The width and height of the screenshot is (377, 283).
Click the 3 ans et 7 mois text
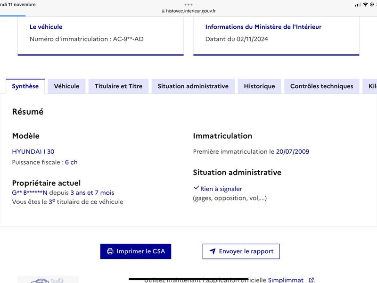(x=92, y=193)
